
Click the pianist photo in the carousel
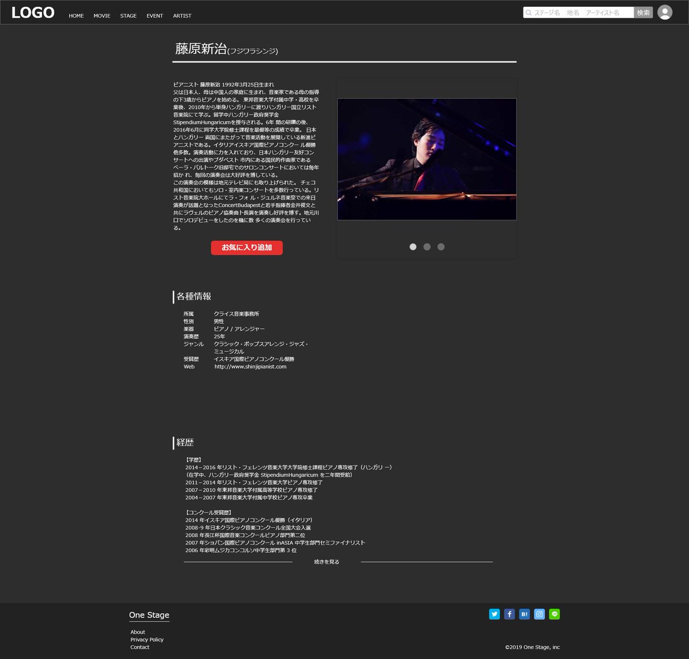[x=427, y=159]
